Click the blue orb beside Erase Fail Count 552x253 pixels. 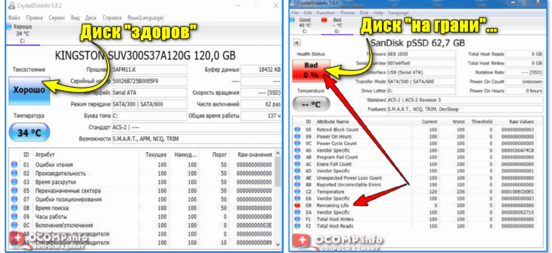click(298, 164)
